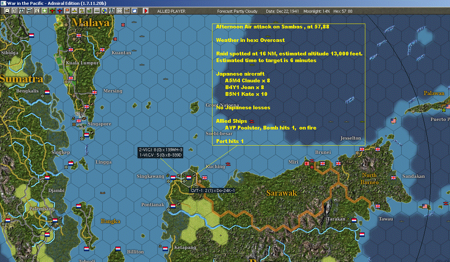Click the Sarawak region label

pyautogui.click(x=282, y=193)
